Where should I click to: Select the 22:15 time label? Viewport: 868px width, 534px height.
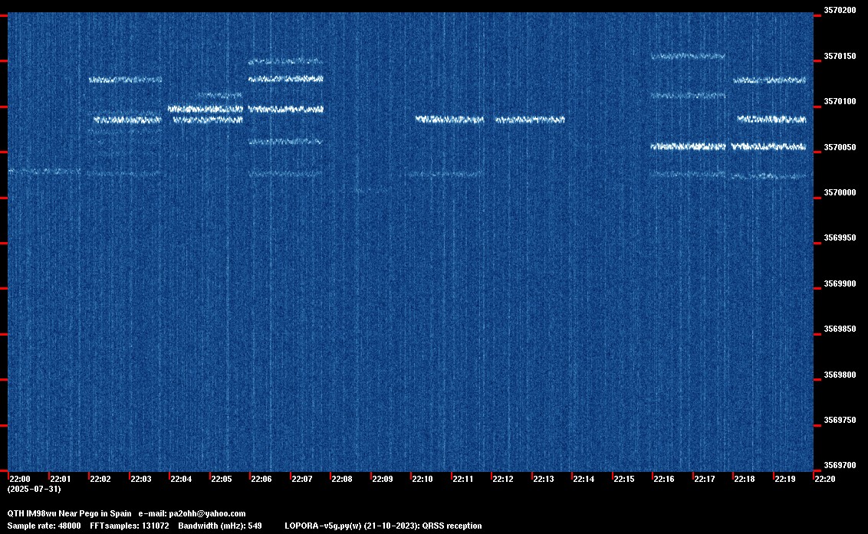[x=624, y=479]
